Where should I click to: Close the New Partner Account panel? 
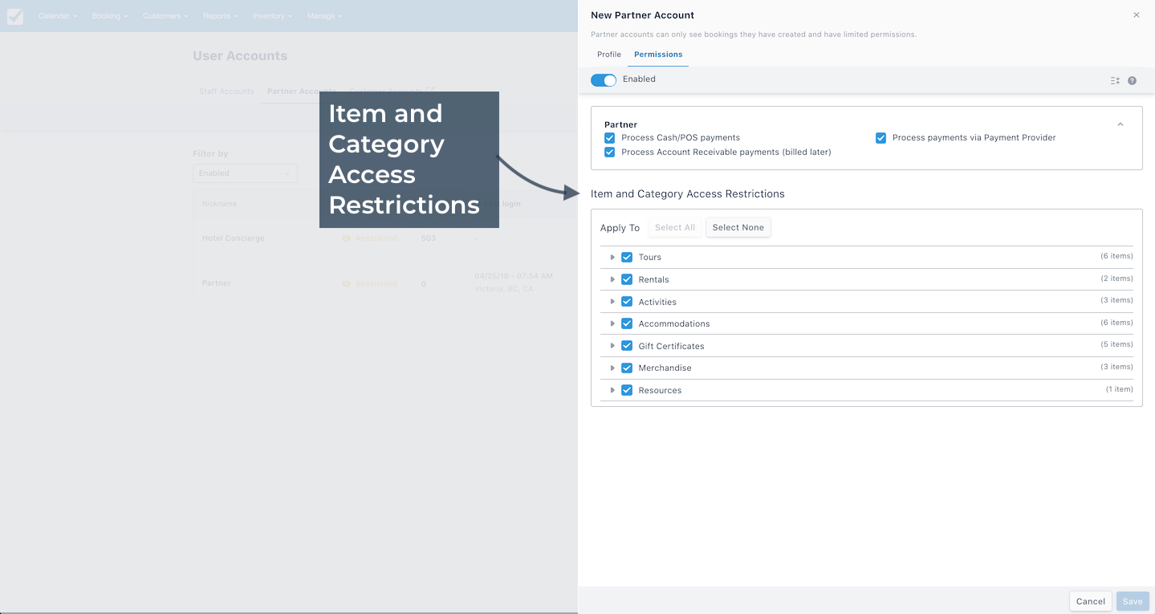tap(1136, 15)
